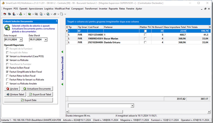The height and width of the screenshot is (123, 213).
Task: Open the Data Inceput date dropdown
Action: (x=21, y=40)
